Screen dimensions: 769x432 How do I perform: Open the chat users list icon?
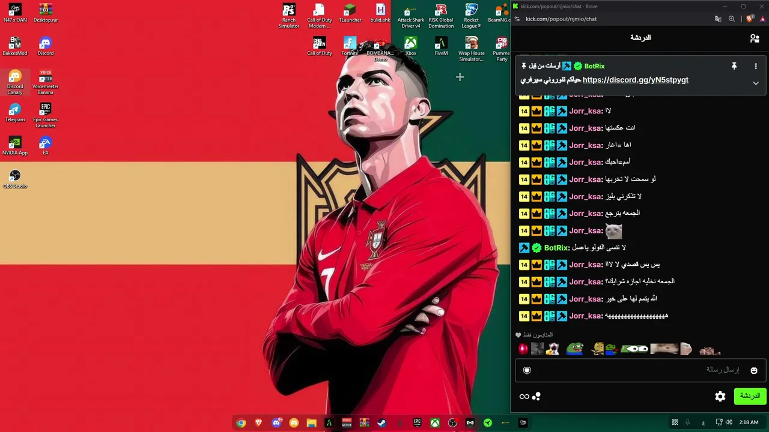755,38
